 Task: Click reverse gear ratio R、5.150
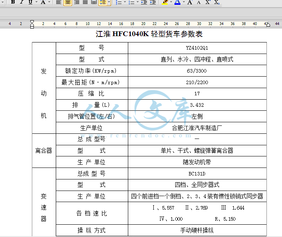(x=225, y=219)
